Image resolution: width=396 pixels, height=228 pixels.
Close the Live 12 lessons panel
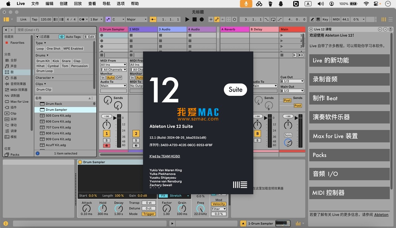(x=311, y=29)
